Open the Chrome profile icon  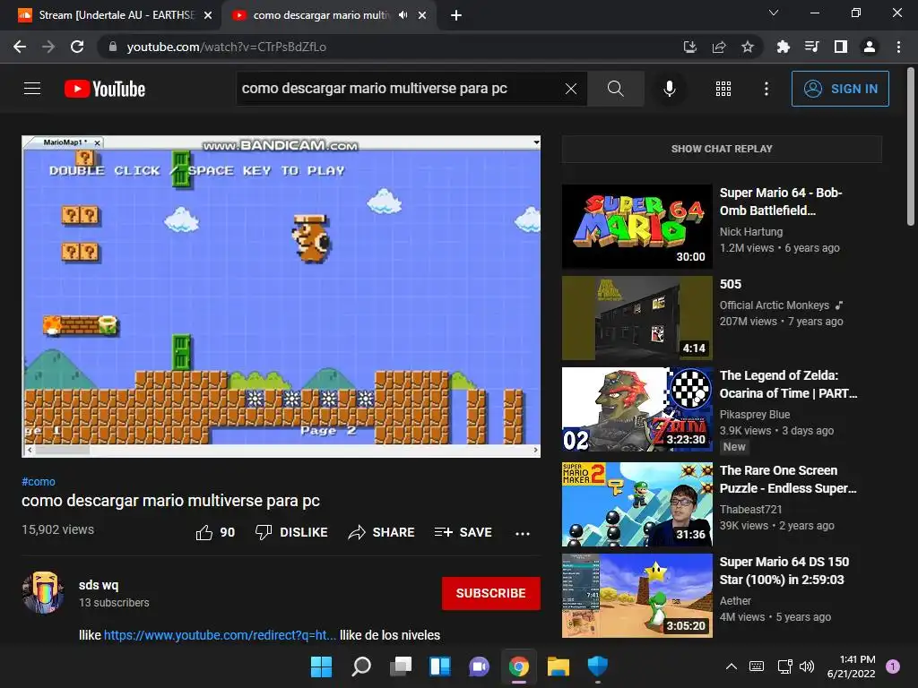pos(870,47)
